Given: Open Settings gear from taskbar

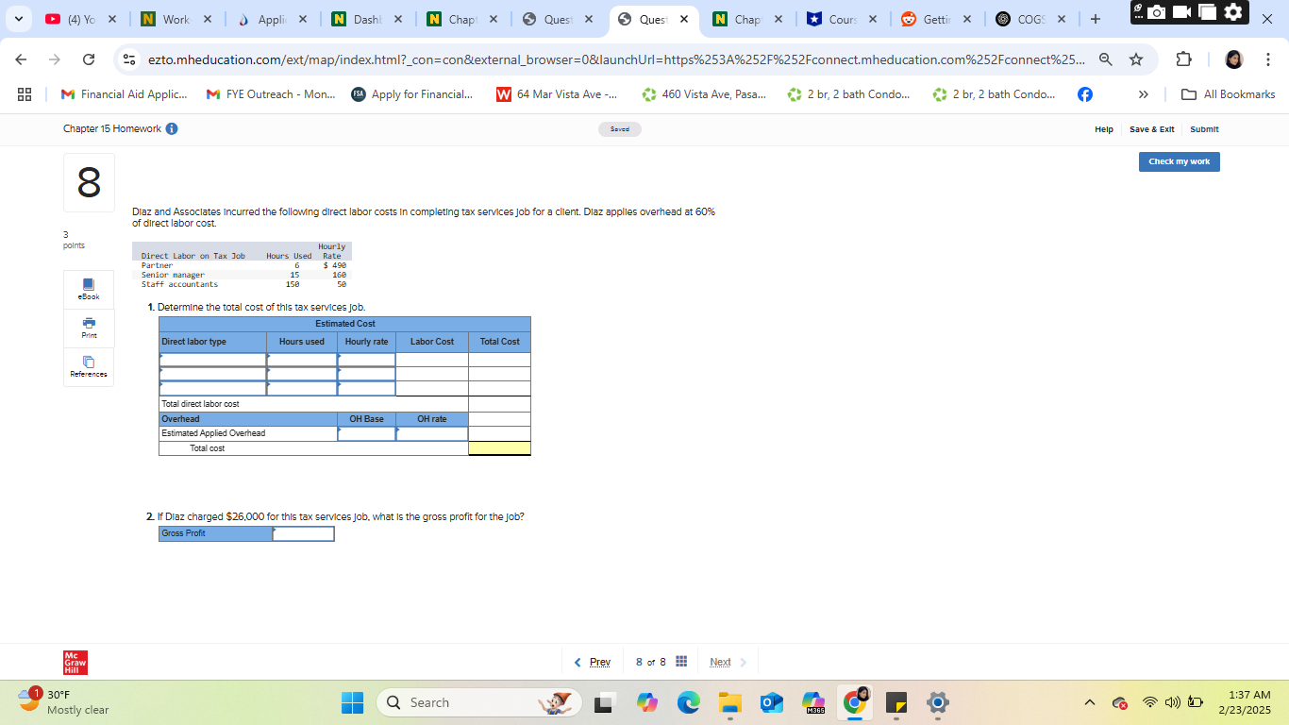Looking at the screenshot, I should coord(937,703).
